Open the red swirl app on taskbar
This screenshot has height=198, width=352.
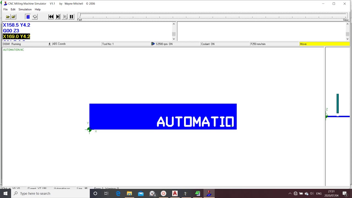(x=163, y=193)
